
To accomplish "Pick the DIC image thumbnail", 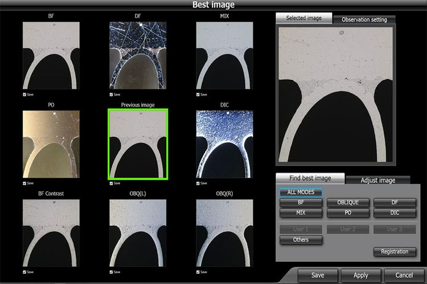I will point(224,144).
